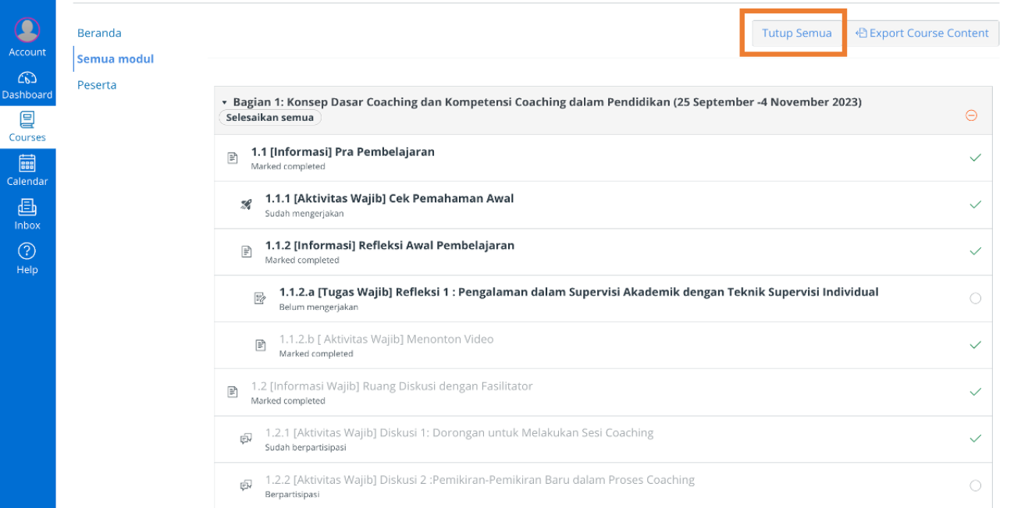Viewport: 1014px width, 508px height.
Task: Click the Selesaikan semua requirement pill
Action: tap(270, 118)
